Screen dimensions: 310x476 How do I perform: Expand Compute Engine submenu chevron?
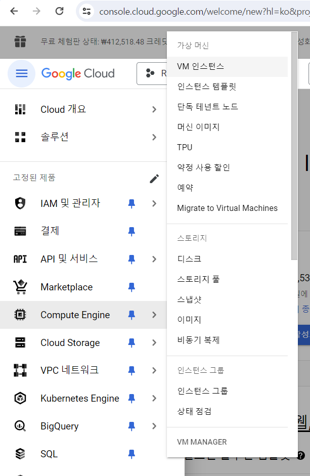[154, 315]
